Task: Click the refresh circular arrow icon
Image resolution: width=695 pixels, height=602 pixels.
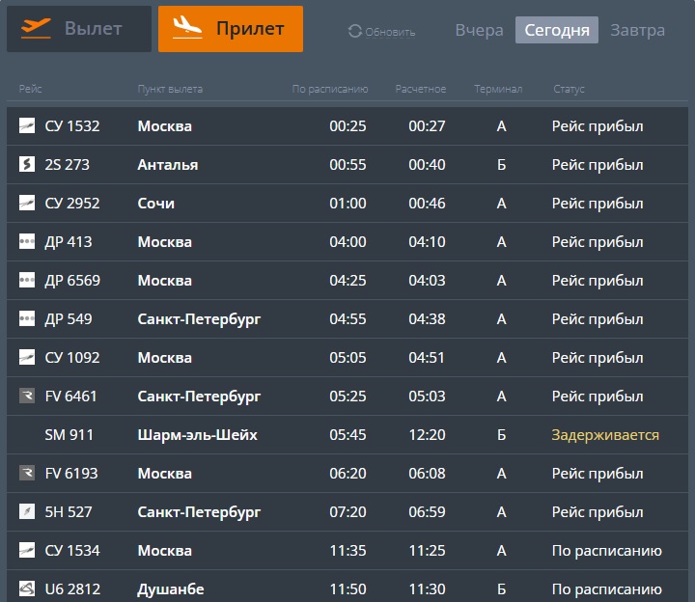Action: (x=355, y=31)
